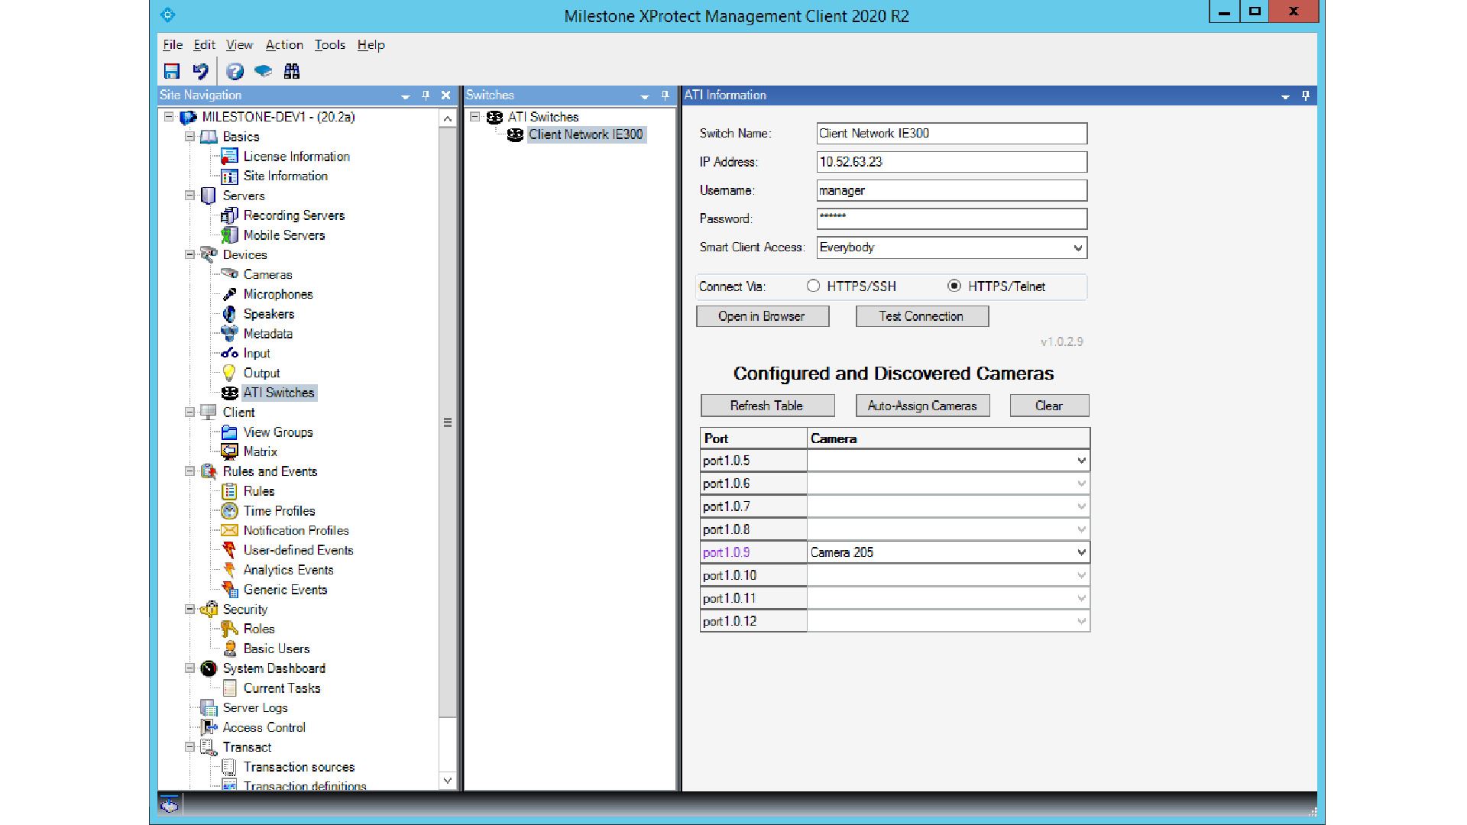Collapse the Devices tree node
The height and width of the screenshot is (825, 1467).
(x=189, y=254)
